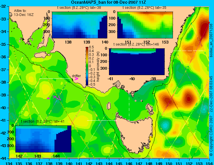Screen dimensions: 214x165
Task: Click latitude axis label -44
Action: click(3, 158)
